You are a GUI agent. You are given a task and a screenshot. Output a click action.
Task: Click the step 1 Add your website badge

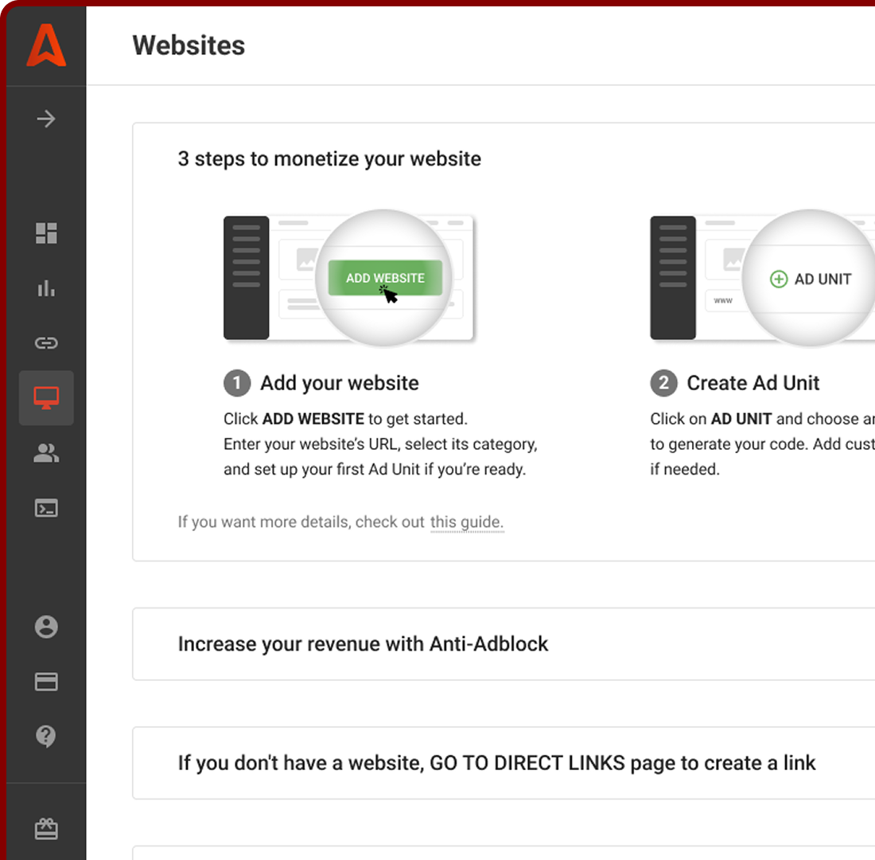coord(236,383)
